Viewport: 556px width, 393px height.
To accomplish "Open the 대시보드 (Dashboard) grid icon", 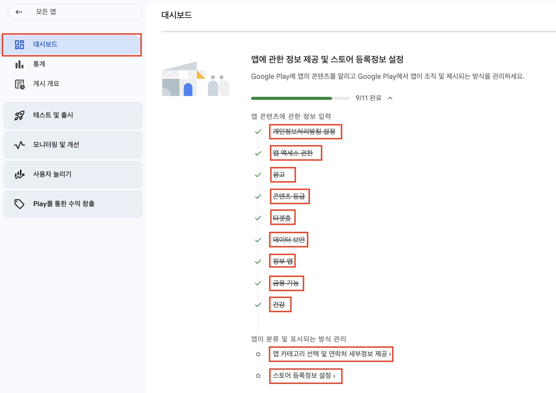I will (19, 44).
